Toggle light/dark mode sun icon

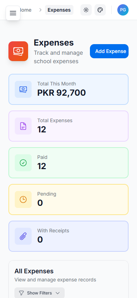click(86, 10)
